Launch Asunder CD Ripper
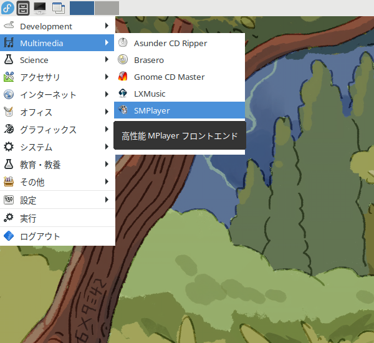This screenshot has height=343, width=374. pyautogui.click(x=180, y=43)
